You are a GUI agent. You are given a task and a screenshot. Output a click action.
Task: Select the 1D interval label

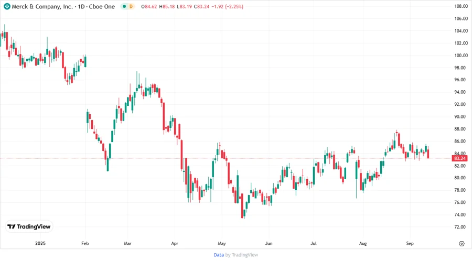pyautogui.click(x=81, y=6)
